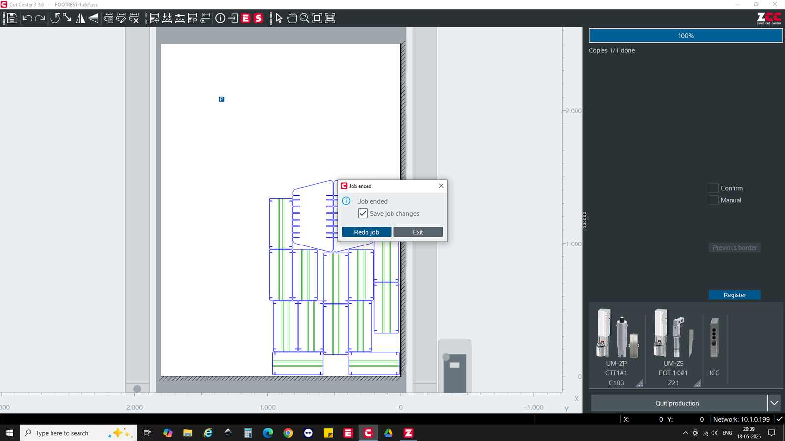
Task: Select the rotate tool icon
Action: pos(54,18)
